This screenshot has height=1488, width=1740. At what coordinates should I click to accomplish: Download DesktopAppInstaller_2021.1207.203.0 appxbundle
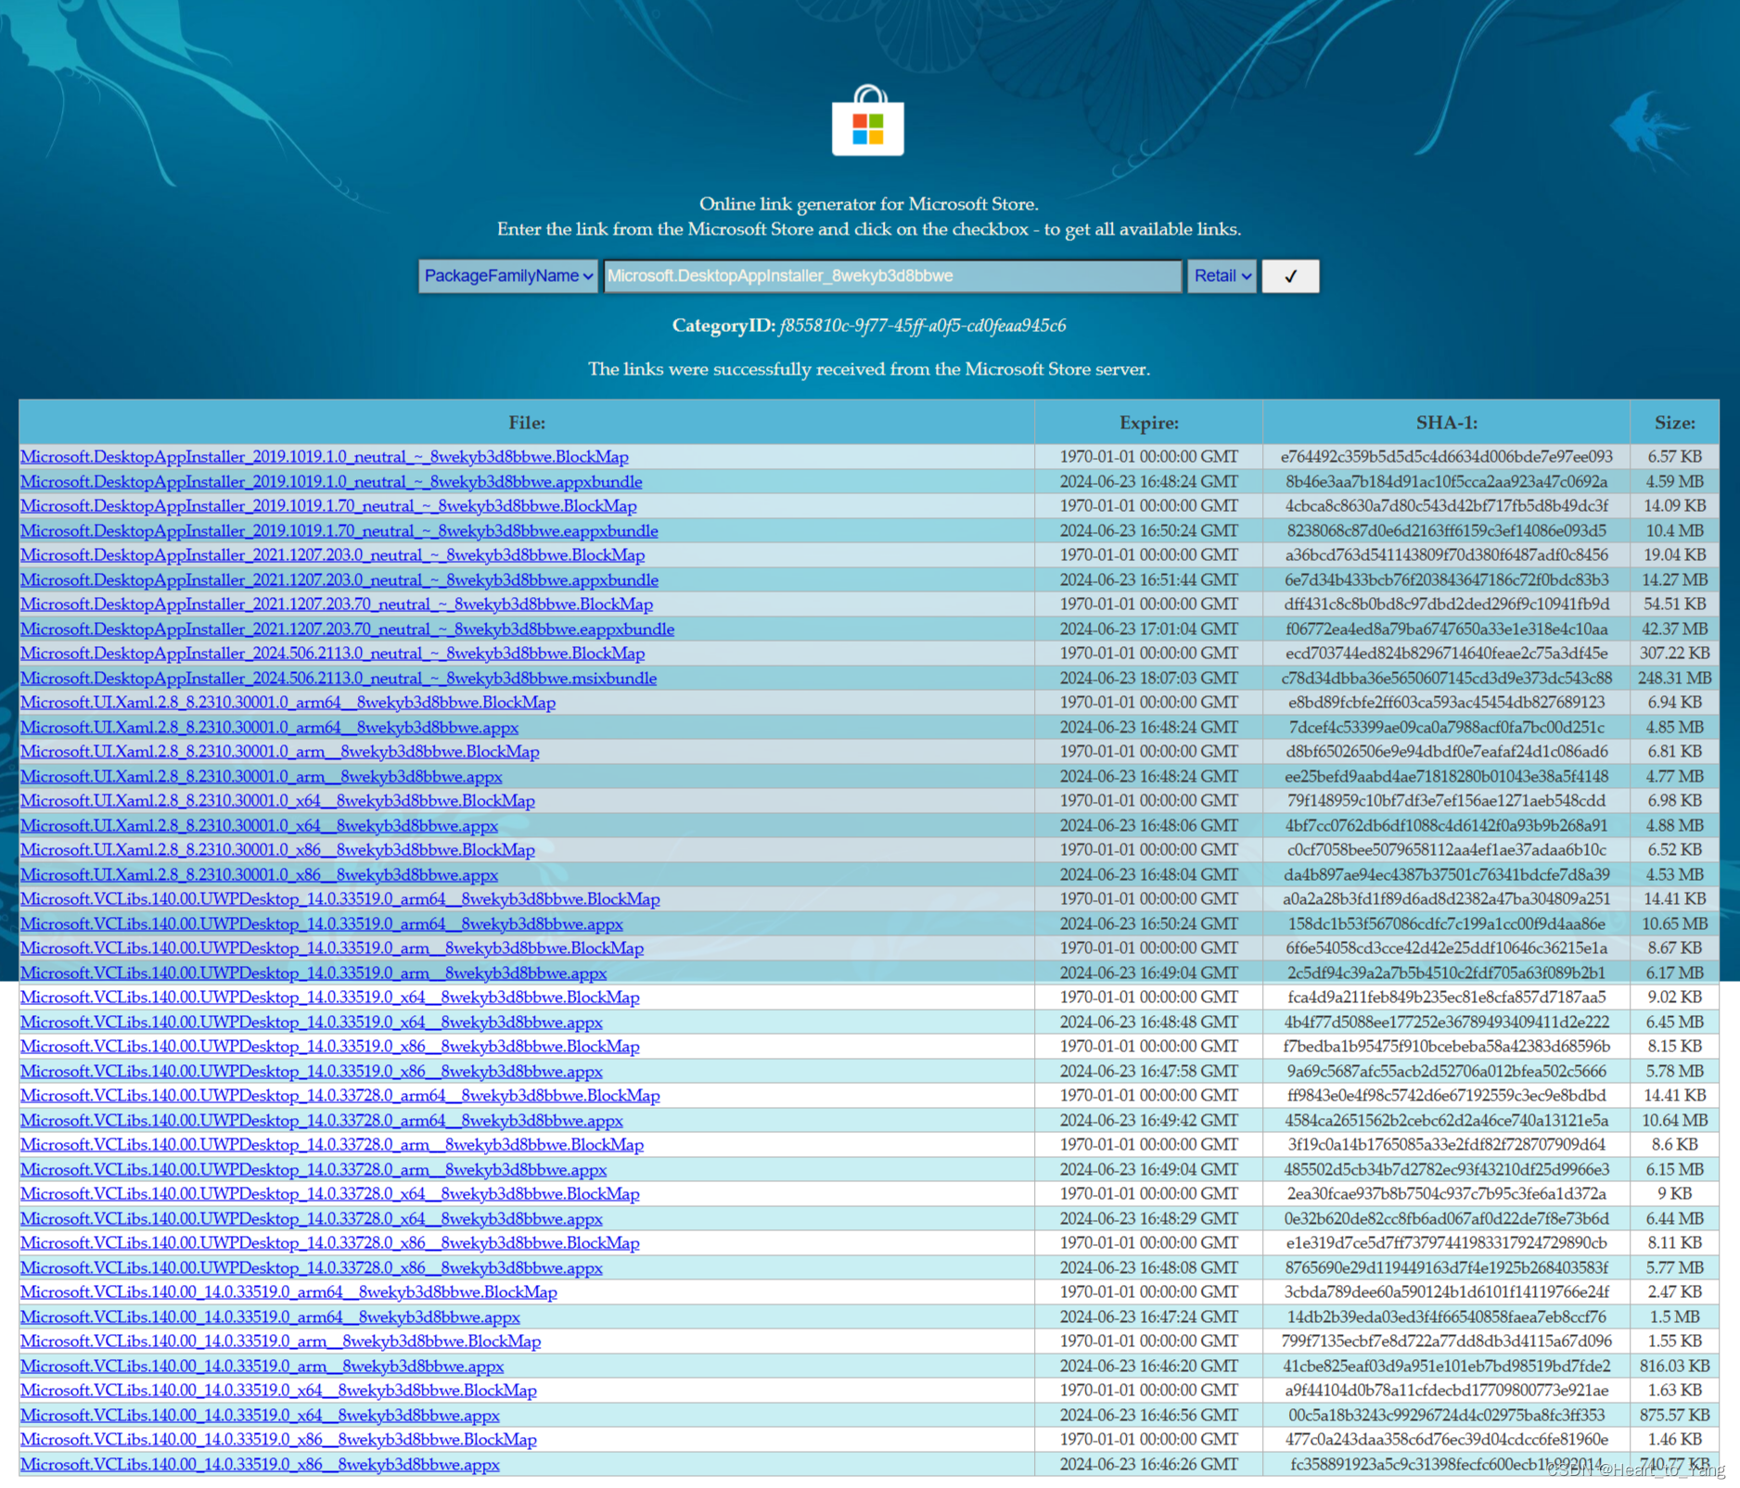click(339, 580)
